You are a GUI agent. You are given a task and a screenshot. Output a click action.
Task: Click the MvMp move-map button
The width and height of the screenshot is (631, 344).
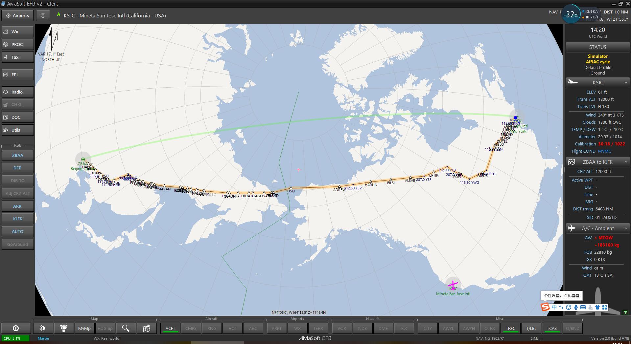[84, 328]
